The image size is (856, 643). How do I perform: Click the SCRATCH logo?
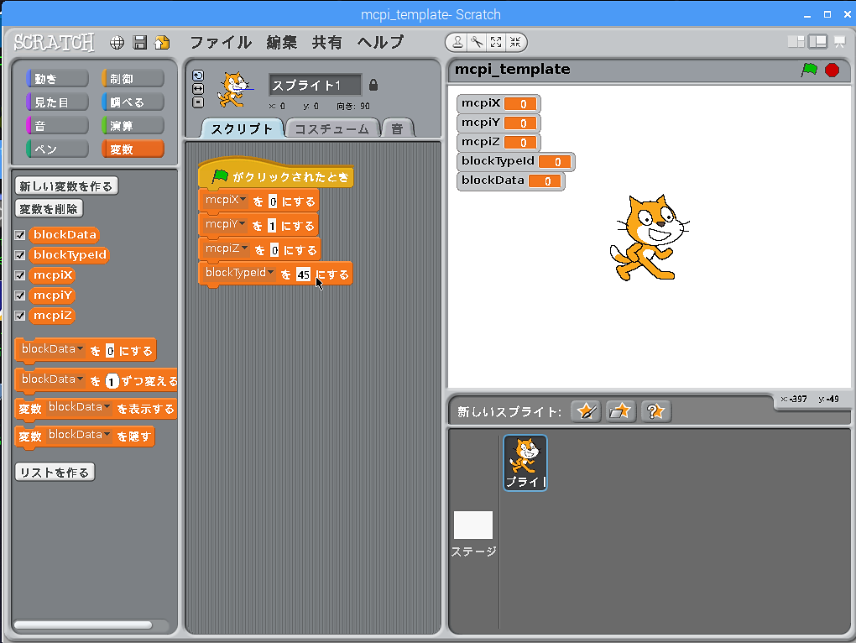[x=54, y=43]
